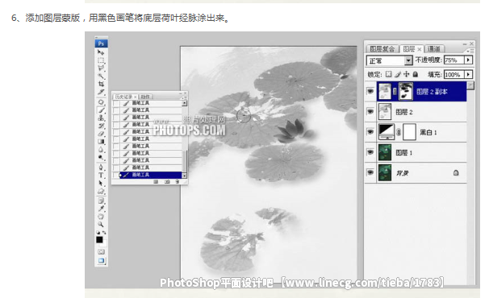Reset default foreground and background colors

pos(98,233)
